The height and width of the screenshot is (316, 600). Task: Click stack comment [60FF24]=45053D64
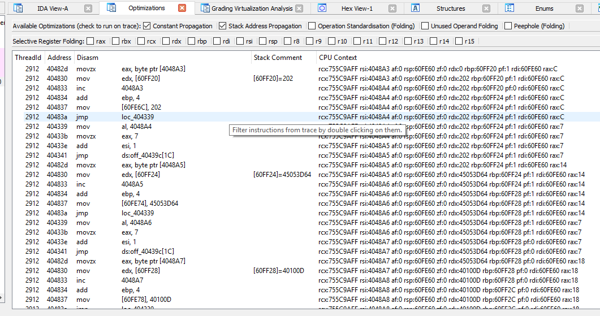pos(282,175)
